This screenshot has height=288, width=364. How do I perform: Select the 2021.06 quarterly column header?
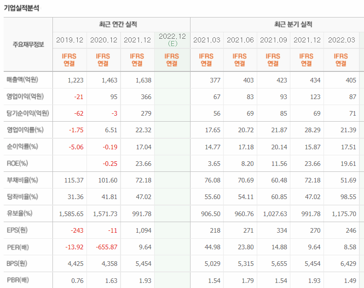[240, 40]
